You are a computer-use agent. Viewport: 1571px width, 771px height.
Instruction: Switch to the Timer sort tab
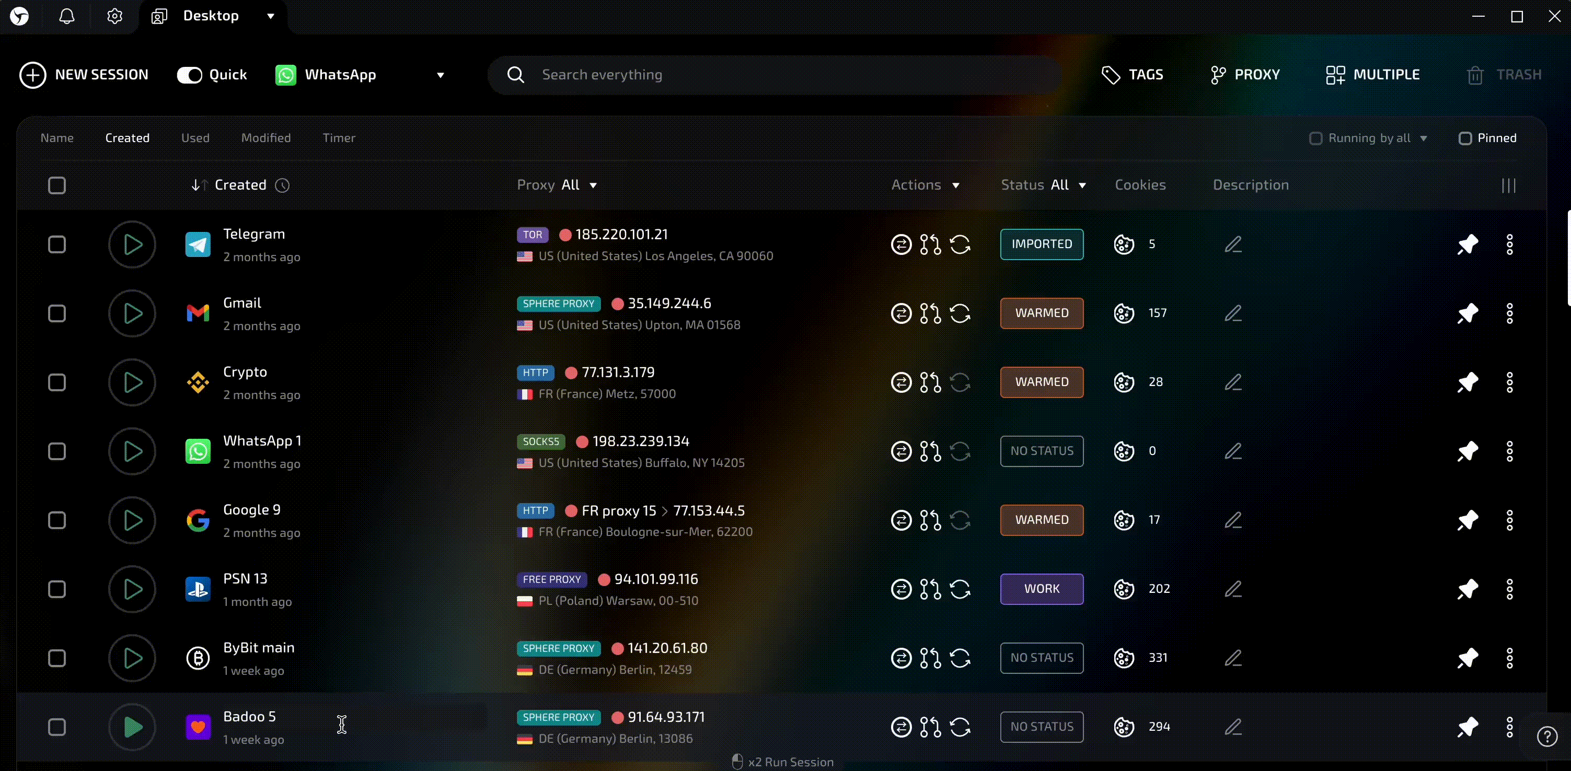point(339,138)
